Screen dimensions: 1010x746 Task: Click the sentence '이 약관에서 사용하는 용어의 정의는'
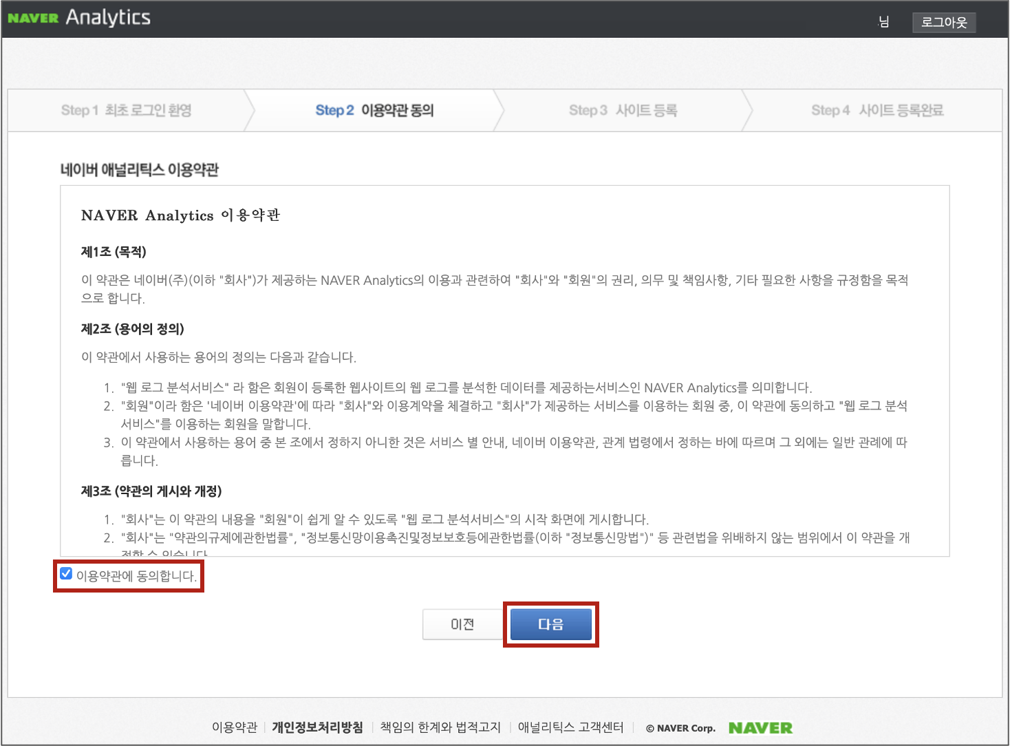tap(219, 357)
